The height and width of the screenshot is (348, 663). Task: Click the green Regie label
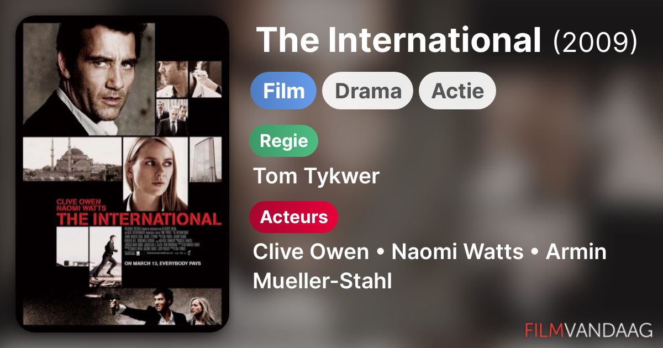(284, 141)
